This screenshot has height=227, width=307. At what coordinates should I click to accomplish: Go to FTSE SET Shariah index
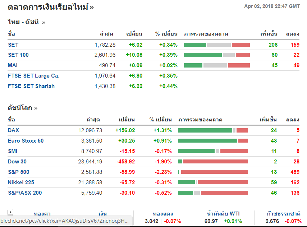tap(31, 86)
